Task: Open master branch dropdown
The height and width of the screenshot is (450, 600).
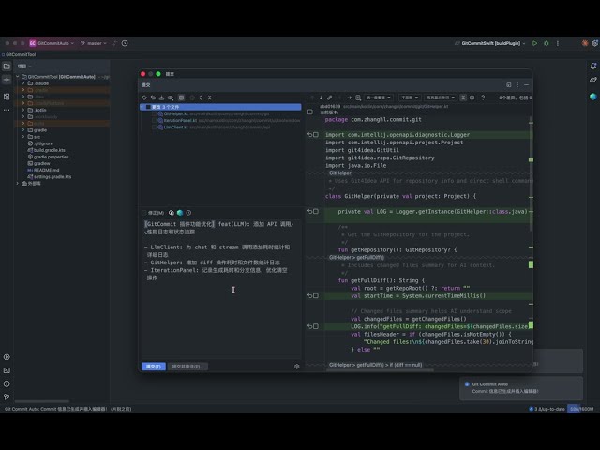Action: [x=94, y=43]
